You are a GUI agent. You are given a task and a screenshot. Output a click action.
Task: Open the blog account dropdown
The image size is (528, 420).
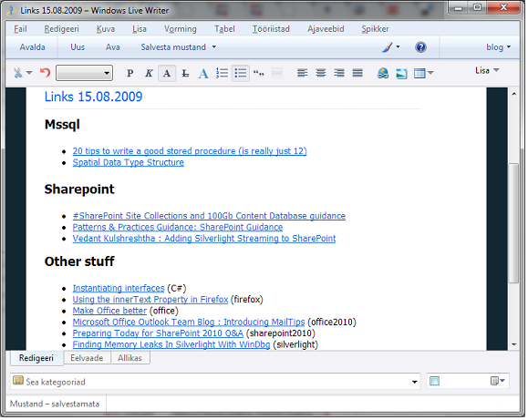[x=498, y=47]
